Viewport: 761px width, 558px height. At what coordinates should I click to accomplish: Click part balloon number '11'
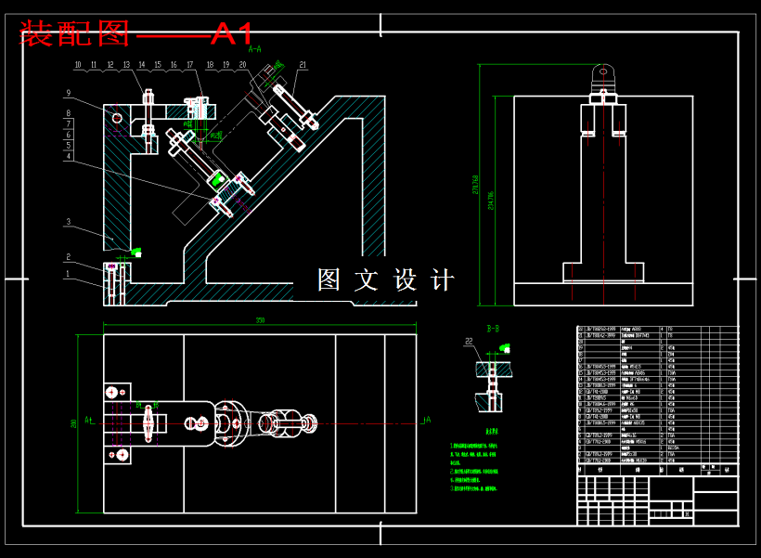click(x=94, y=65)
